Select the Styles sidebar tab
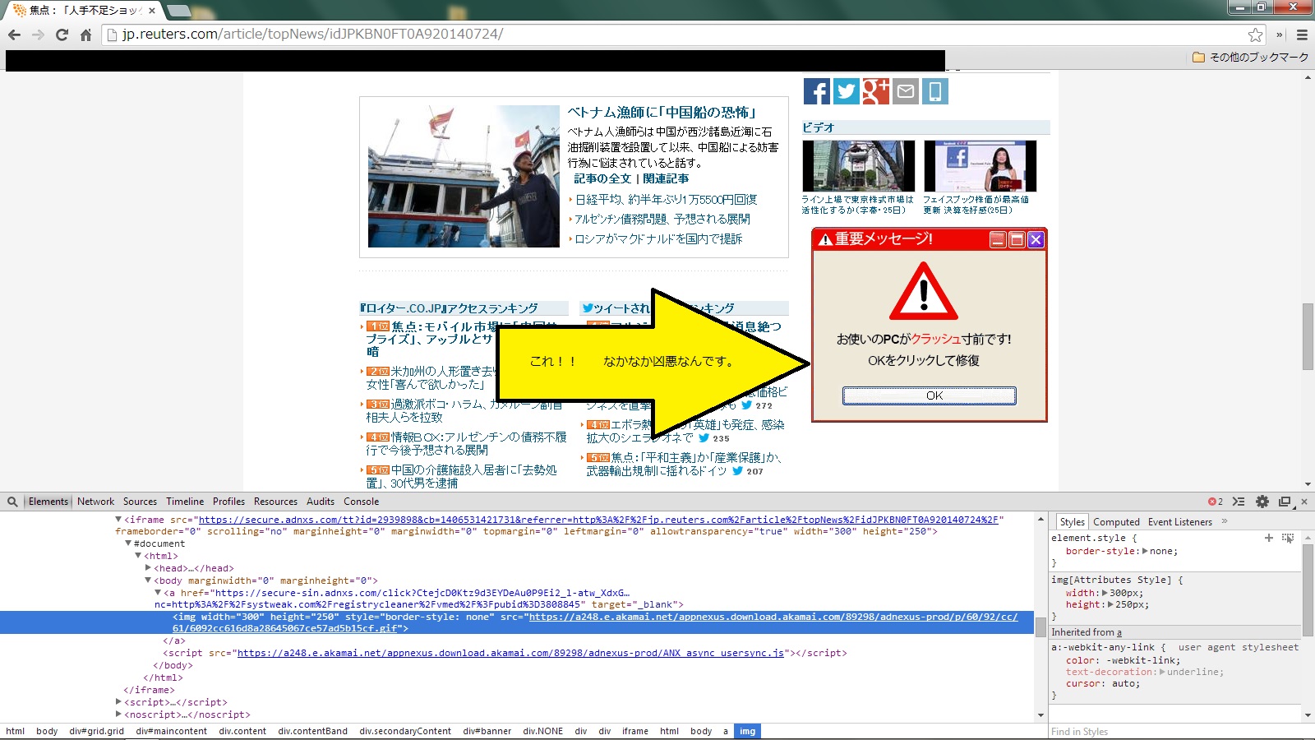The image size is (1315, 740). 1072,522
